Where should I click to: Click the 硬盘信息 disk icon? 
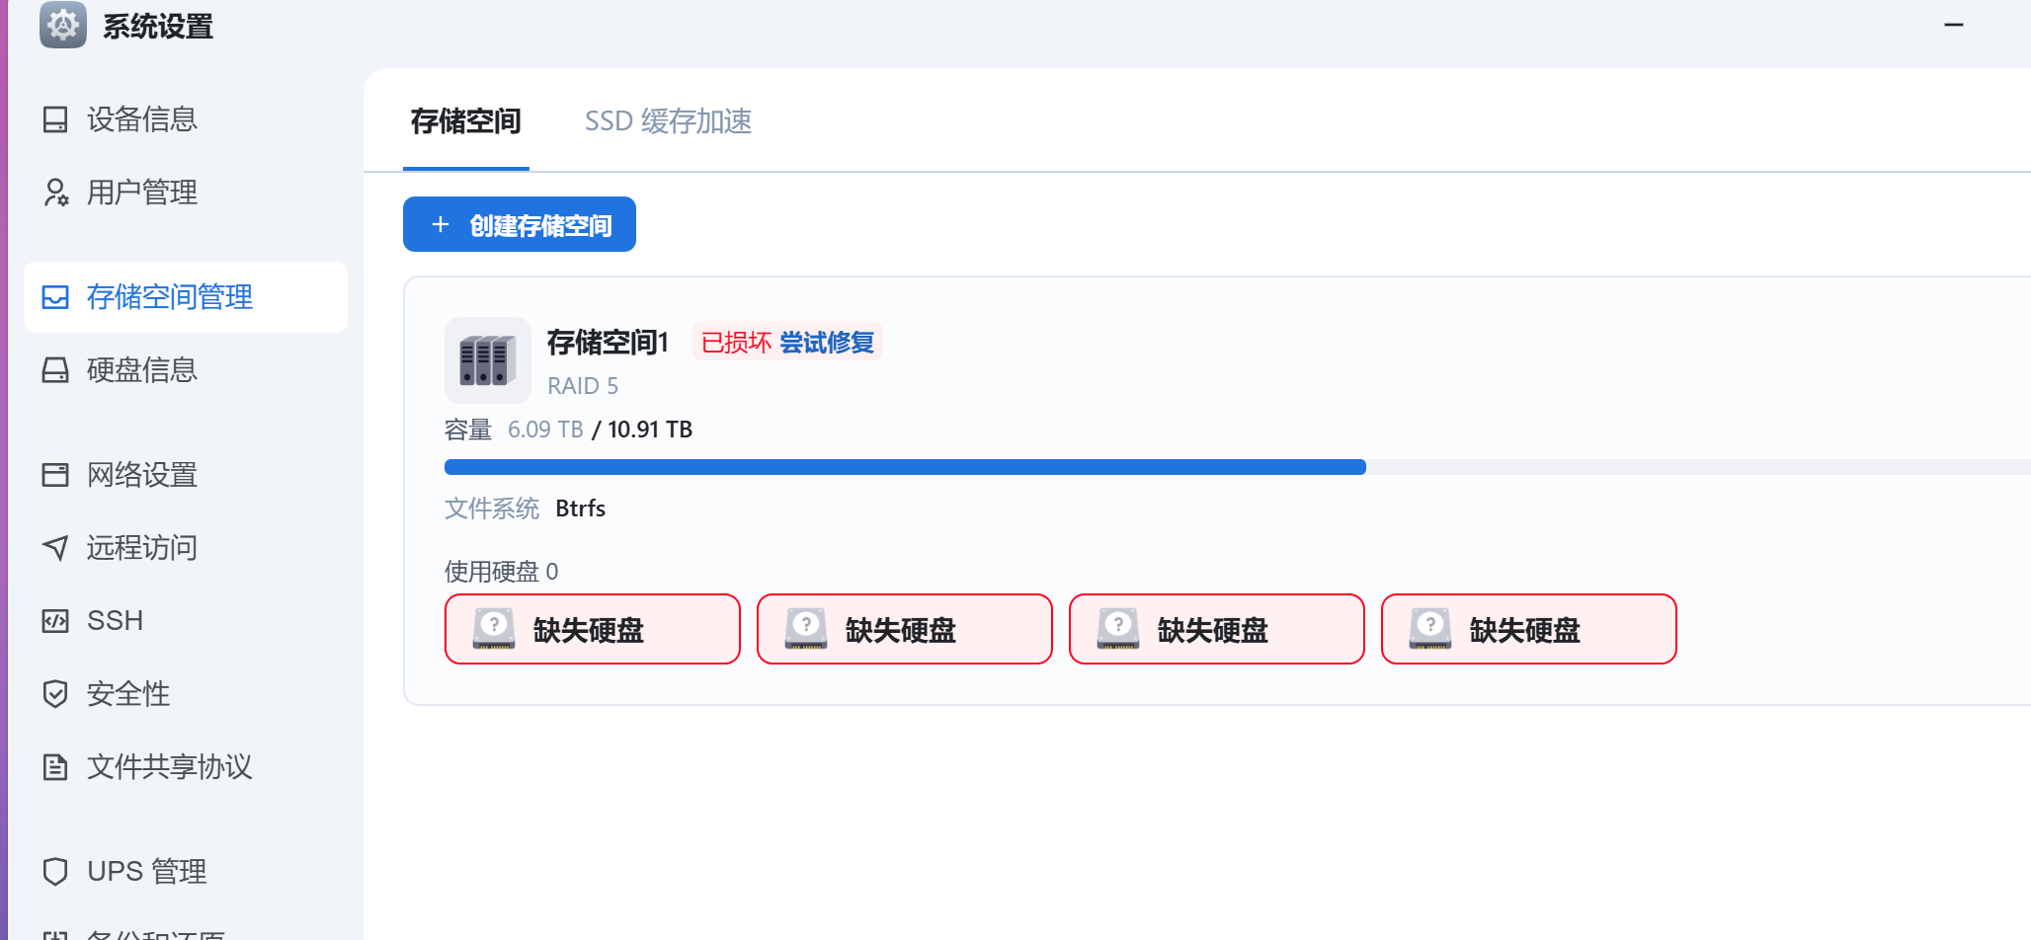(55, 370)
